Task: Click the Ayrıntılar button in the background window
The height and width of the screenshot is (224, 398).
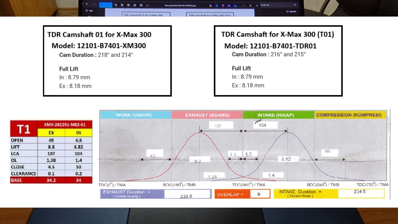Action: click(291, 12)
